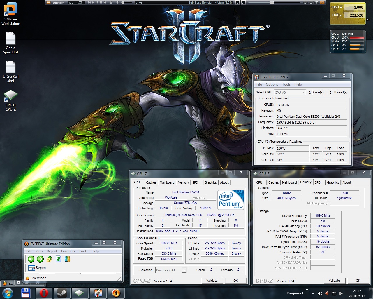The image size is (373, 299).
Task: Open Opera from the taskbar
Action: 44,293
